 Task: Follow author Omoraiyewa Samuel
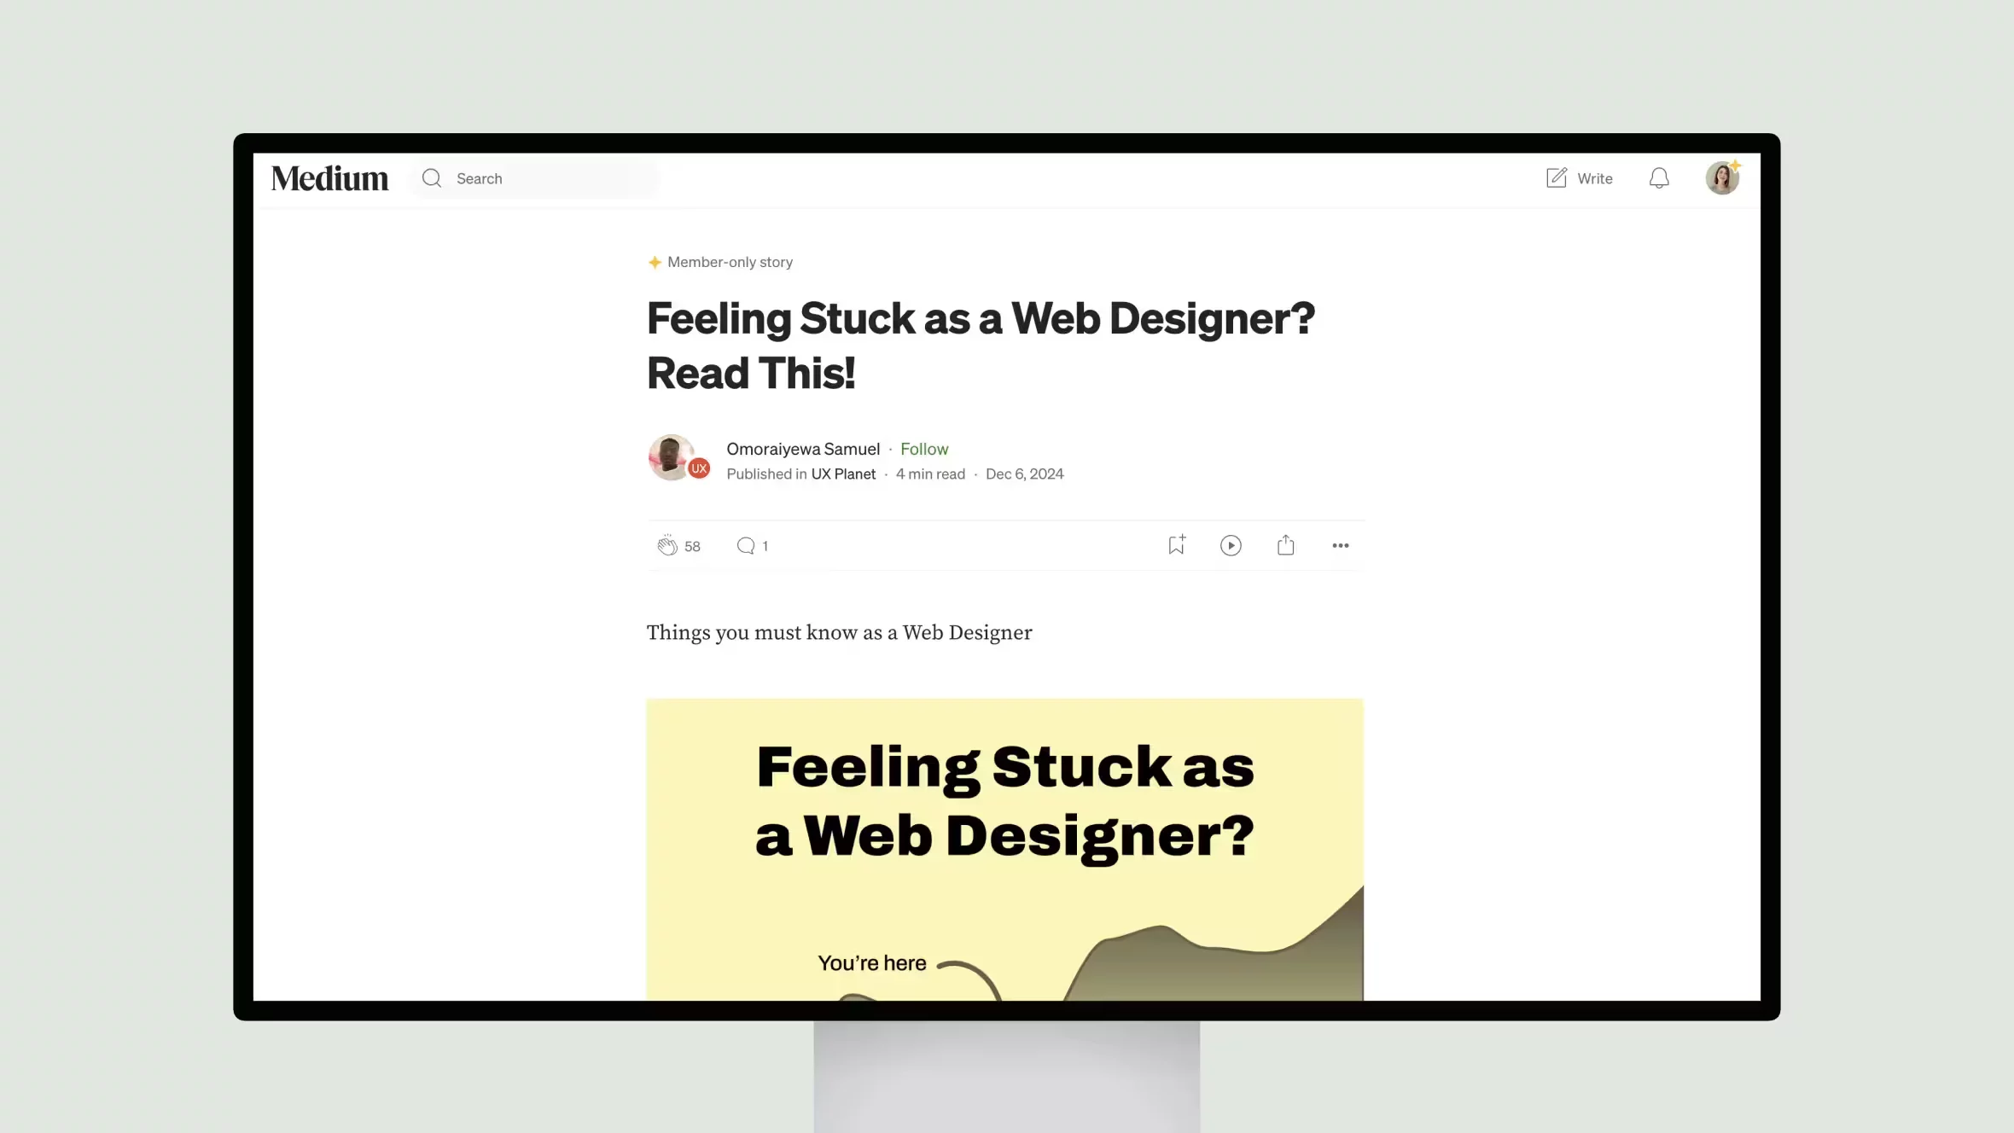[x=924, y=448]
